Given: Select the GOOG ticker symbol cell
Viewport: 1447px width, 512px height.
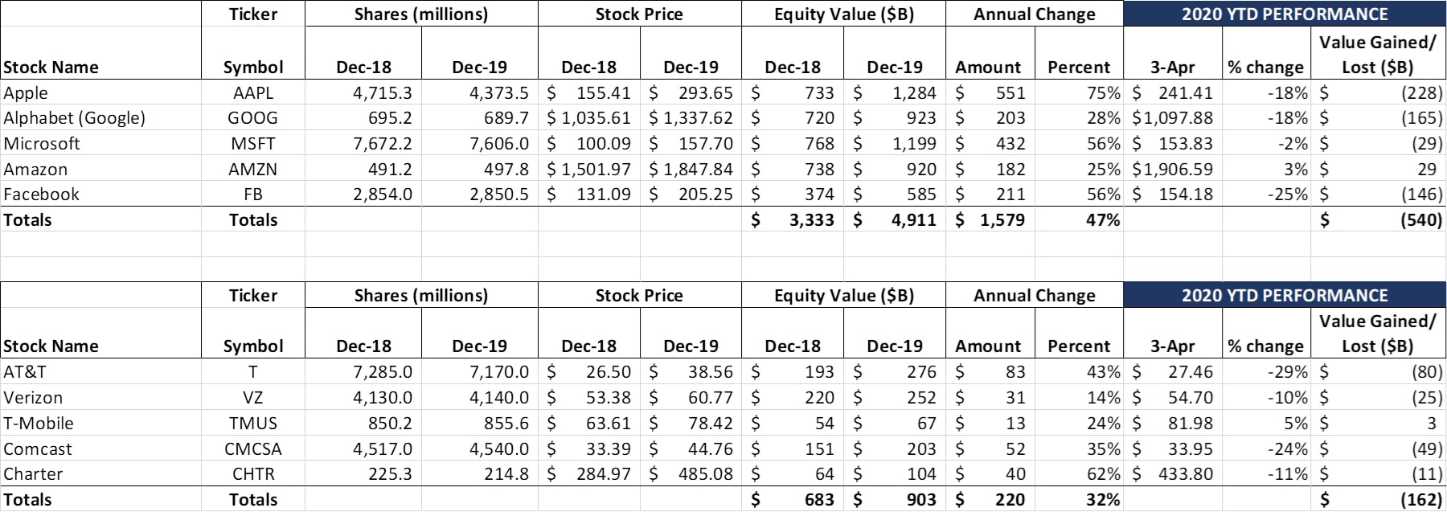Looking at the screenshot, I should pos(253,118).
